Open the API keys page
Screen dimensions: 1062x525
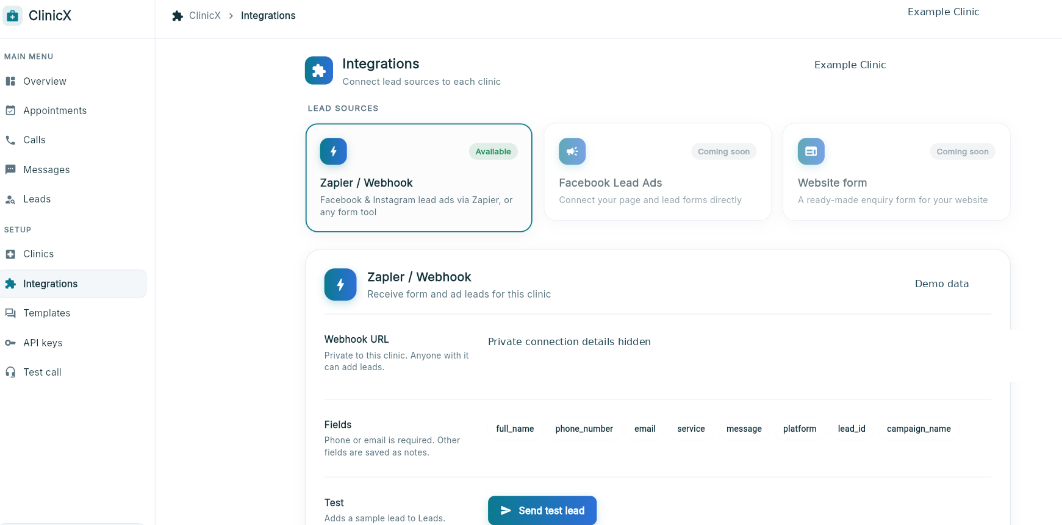point(73,343)
